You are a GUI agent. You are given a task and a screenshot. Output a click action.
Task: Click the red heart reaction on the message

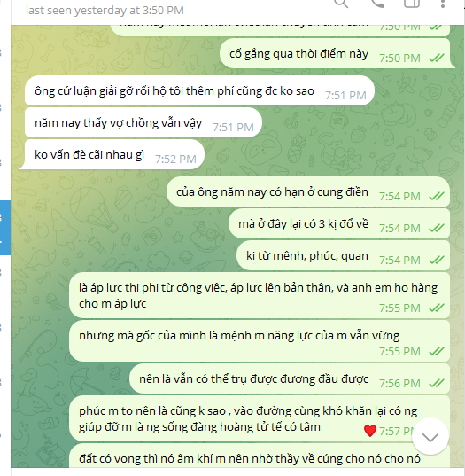(369, 431)
